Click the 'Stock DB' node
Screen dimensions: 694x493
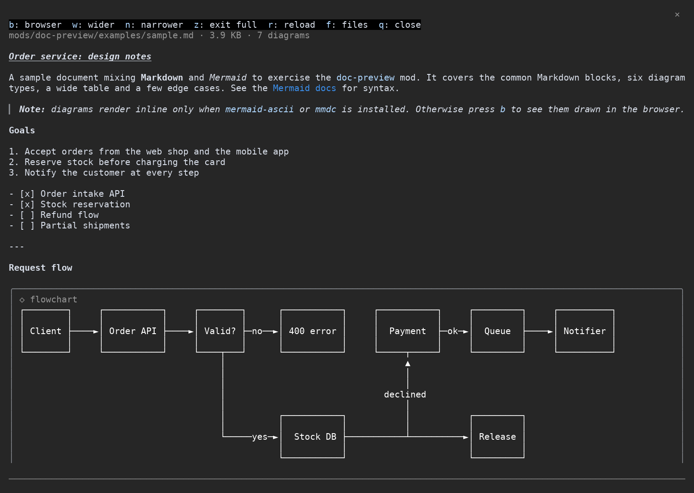point(313,437)
